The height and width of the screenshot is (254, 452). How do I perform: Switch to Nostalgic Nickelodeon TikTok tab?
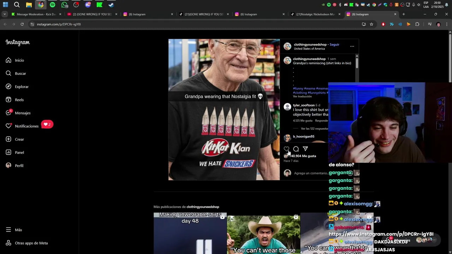coord(315,14)
